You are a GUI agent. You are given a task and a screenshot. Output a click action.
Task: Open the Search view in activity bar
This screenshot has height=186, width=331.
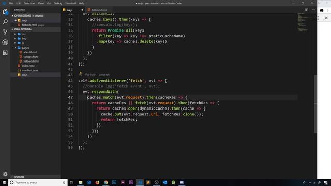[5, 22]
